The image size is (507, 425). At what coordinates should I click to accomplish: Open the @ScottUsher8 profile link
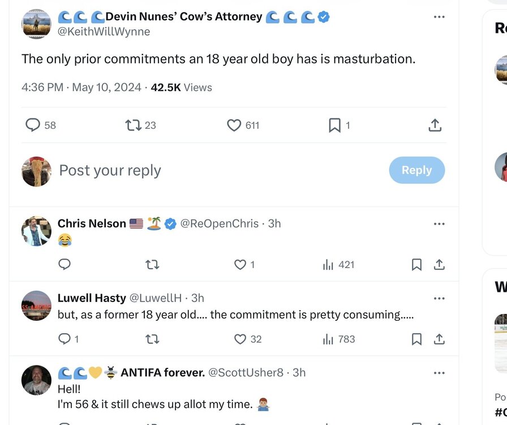click(x=246, y=372)
